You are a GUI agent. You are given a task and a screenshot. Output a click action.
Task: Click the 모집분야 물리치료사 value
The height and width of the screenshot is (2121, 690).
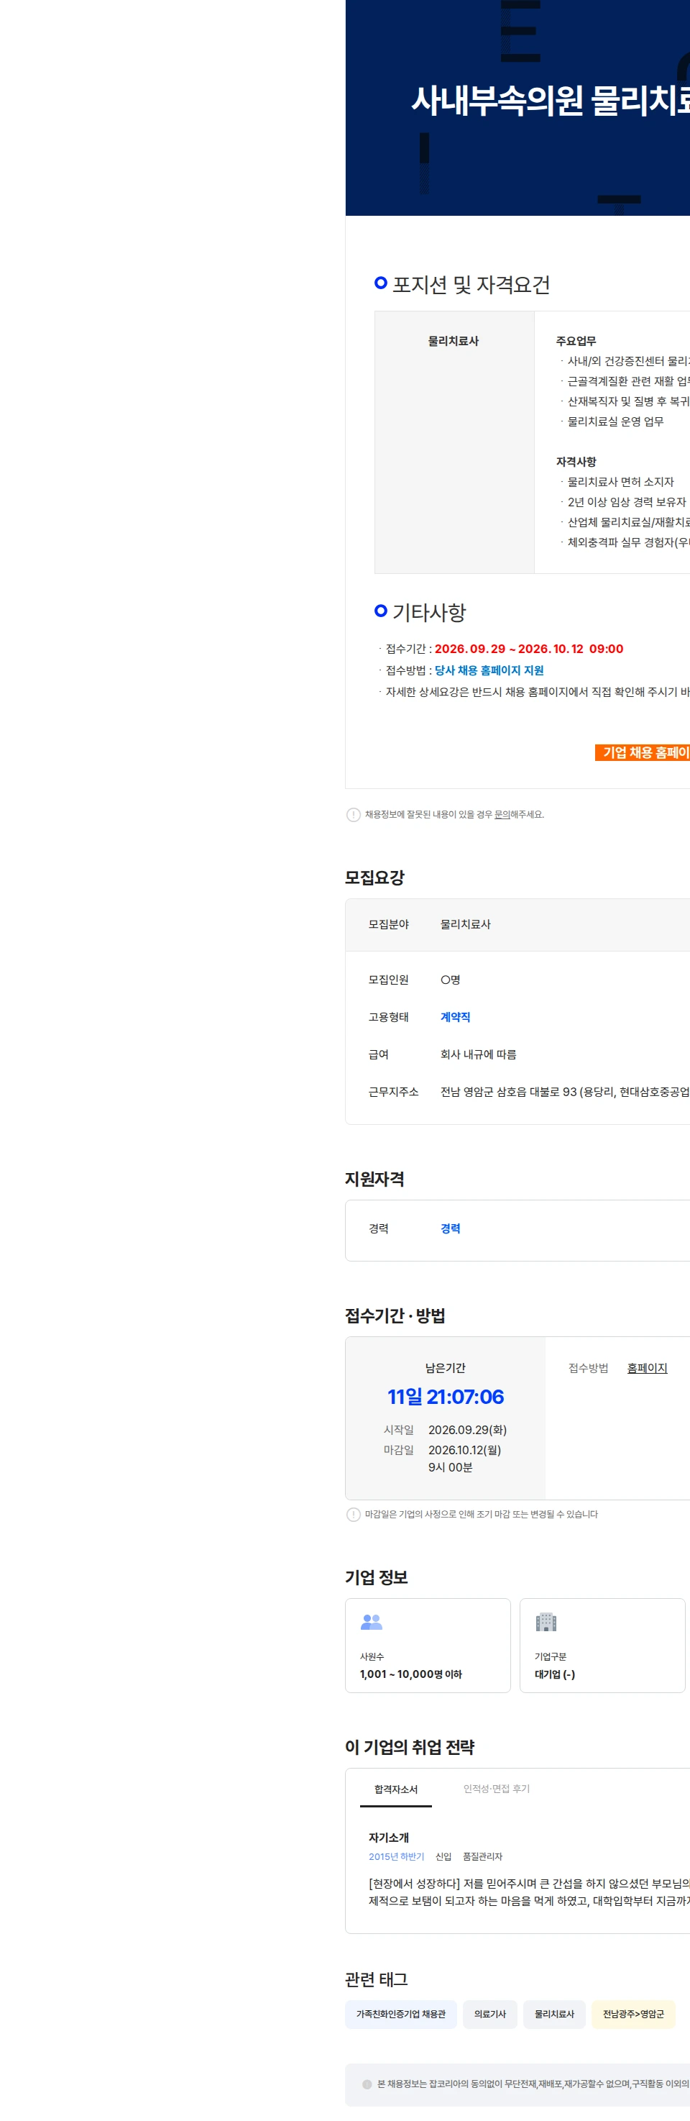pos(464,923)
